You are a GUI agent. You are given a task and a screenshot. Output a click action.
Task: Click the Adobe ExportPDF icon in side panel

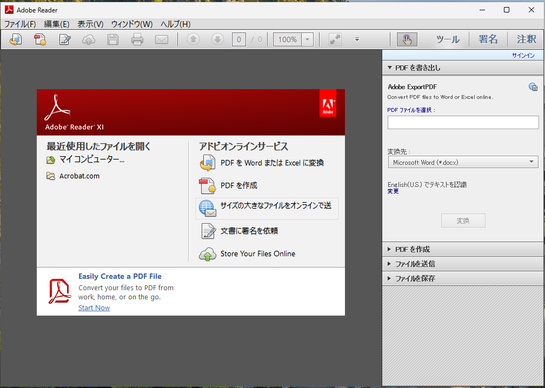click(x=533, y=87)
